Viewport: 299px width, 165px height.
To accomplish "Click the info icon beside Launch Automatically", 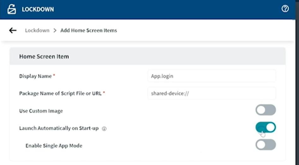I will pyautogui.click(x=104, y=129).
